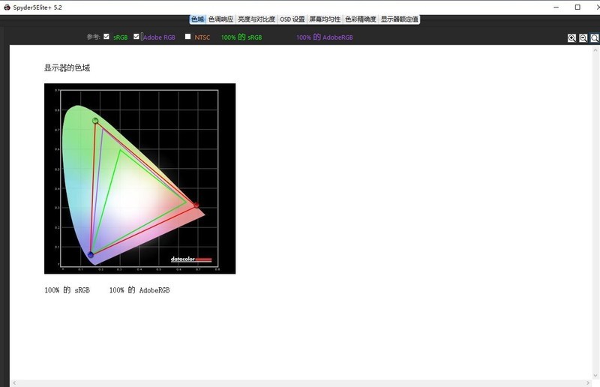This screenshot has height=387, width=600.
Task: Toggle the Adobe RGB reference checkbox
Action: (136, 37)
